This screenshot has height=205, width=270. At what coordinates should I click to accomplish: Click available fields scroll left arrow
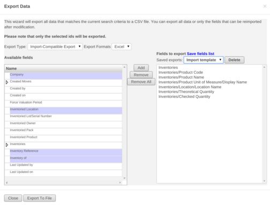click(x=7, y=183)
